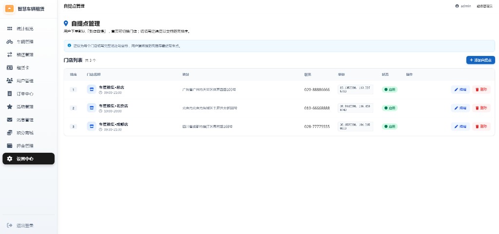Viewport: 499px width, 234px height.
Task: Click the people icon for 用户管理
Action: tap(10, 81)
